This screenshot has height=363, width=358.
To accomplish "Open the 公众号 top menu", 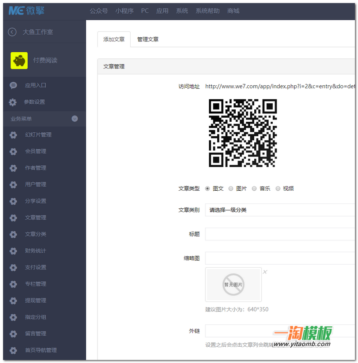I will 99,11.
